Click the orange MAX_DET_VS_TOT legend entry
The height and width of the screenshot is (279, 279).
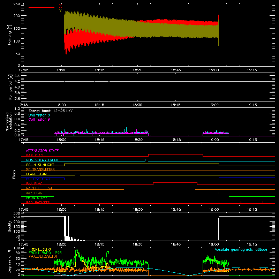[x=43, y=256]
